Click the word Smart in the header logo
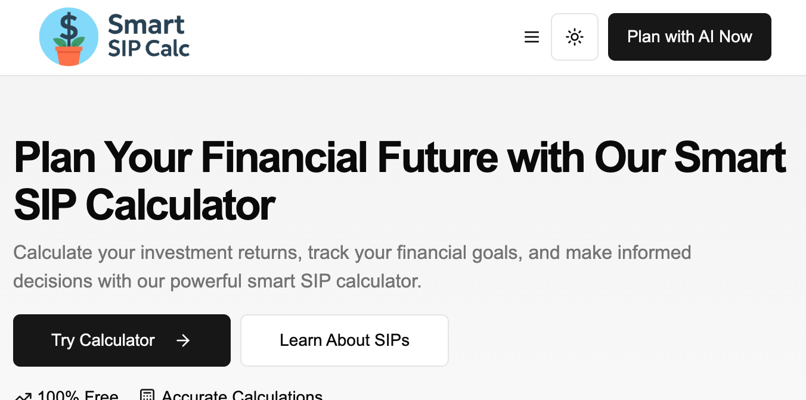 [x=146, y=25]
